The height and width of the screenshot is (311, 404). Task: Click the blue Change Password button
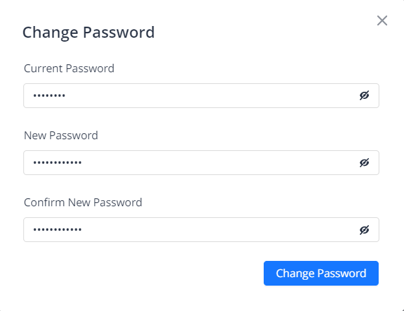pos(321,273)
